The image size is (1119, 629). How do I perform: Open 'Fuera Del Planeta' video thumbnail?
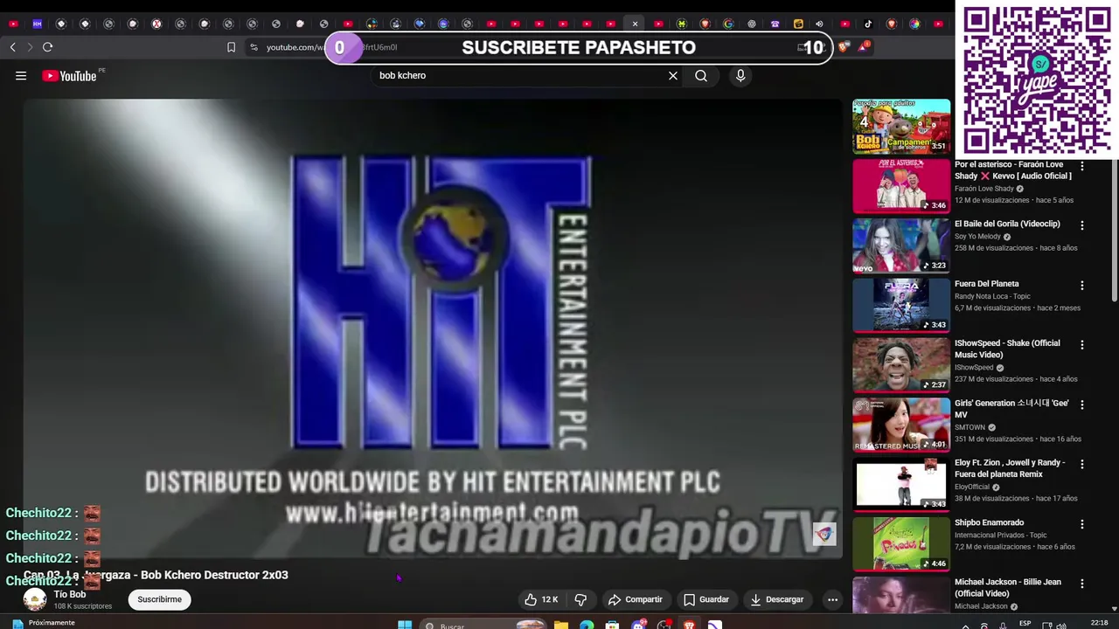click(901, 305)
